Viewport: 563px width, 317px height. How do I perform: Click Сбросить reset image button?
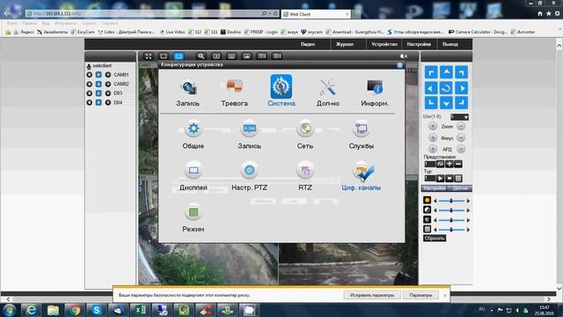435,239
